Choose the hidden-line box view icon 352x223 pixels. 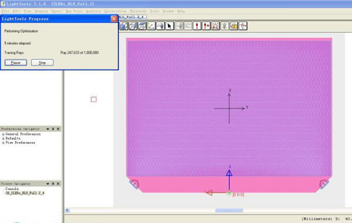click(142, 26)
